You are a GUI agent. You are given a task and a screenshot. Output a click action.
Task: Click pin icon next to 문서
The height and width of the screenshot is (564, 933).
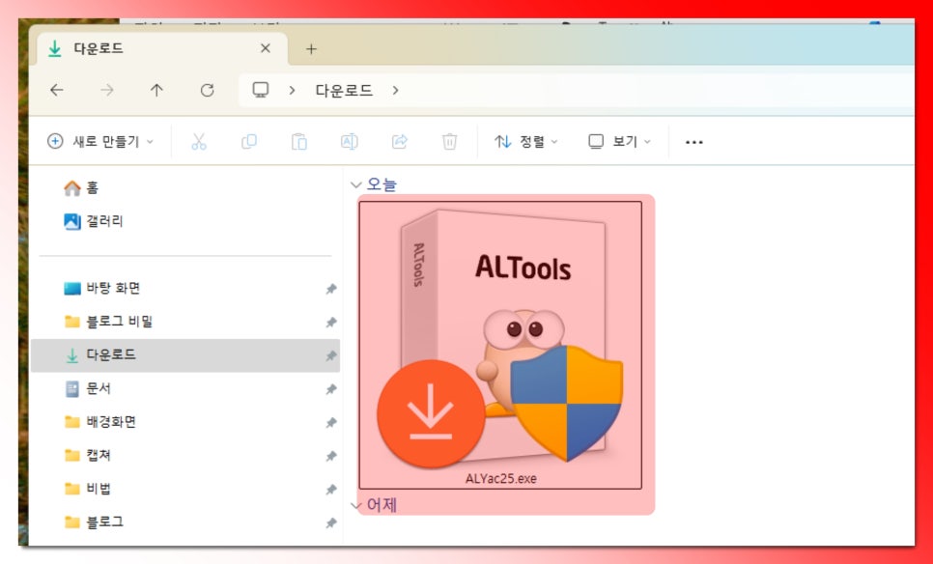pyautogui.click(x=331, y=389)
